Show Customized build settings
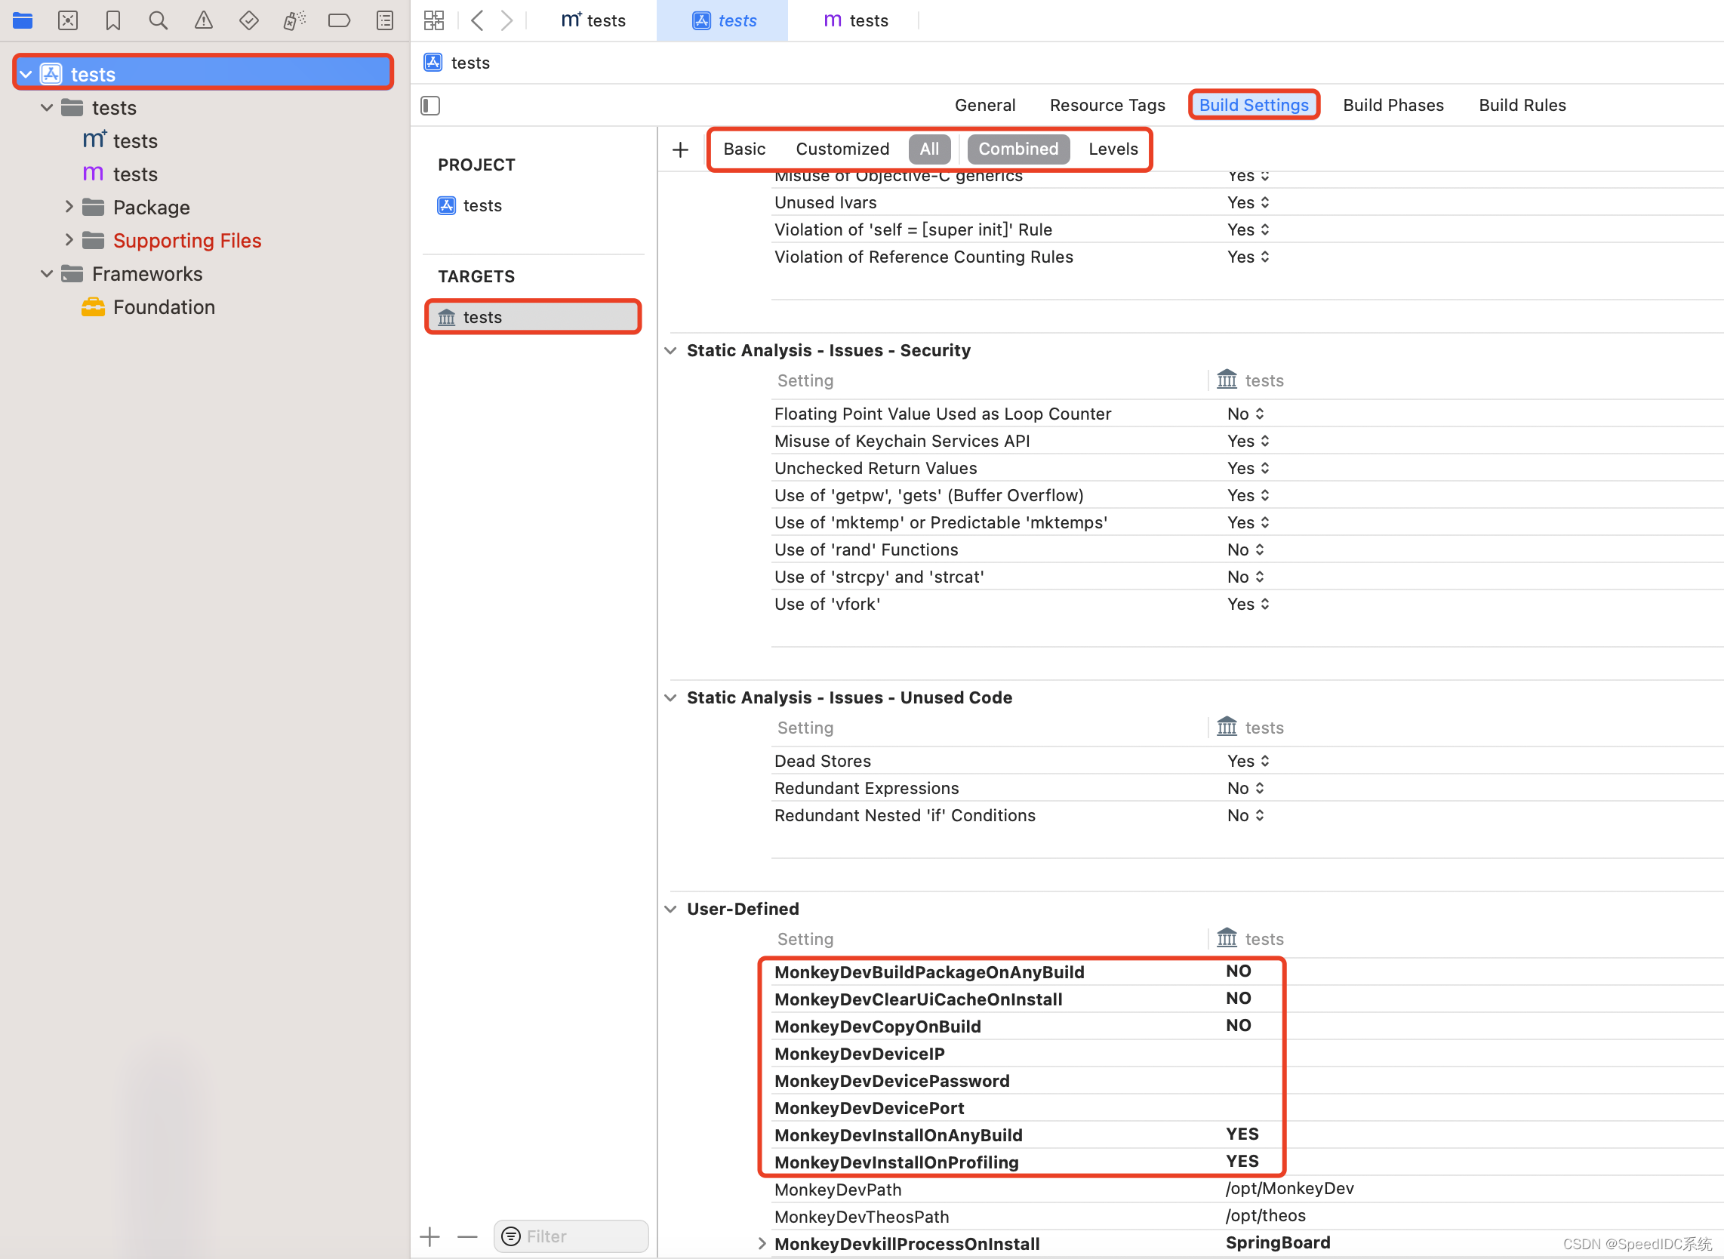 click(x=842, y=149)
